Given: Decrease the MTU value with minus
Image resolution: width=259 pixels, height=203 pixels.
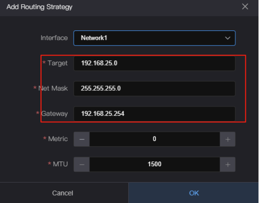Looking at the screenshot, I should click(x=82, y=164).
